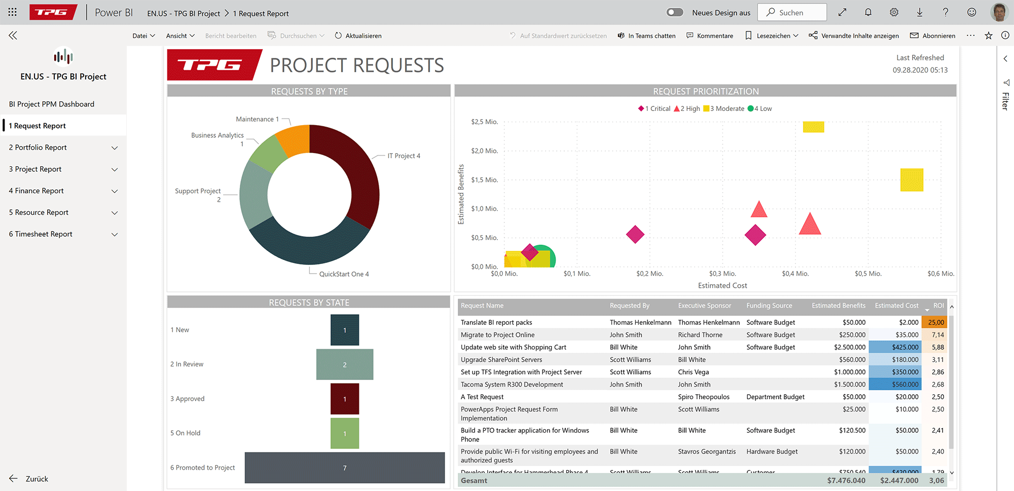Viewport: 1014px width, 491px height.
Task: Open the notifications bell
Action: click(x=868, y=12)
